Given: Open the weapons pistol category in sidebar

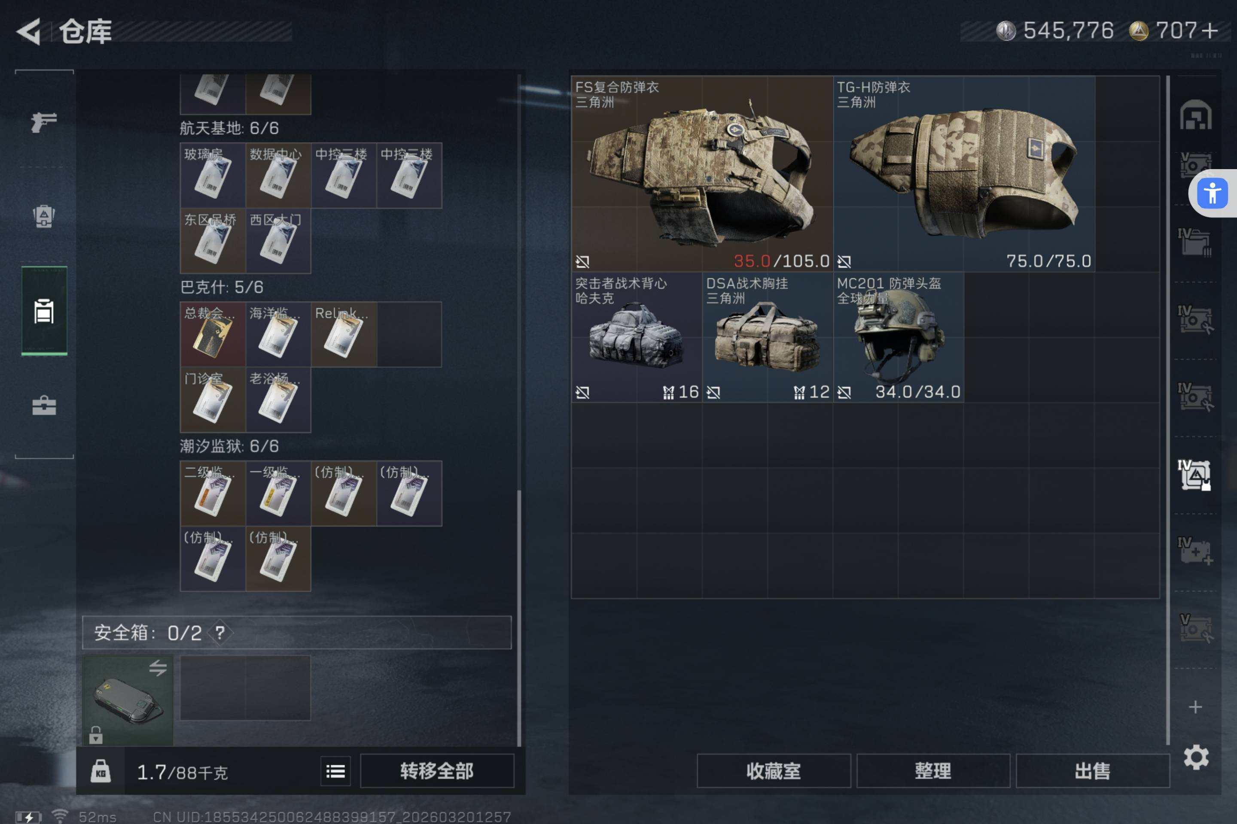Looking at the screenshot, I should tap(44, 122).
